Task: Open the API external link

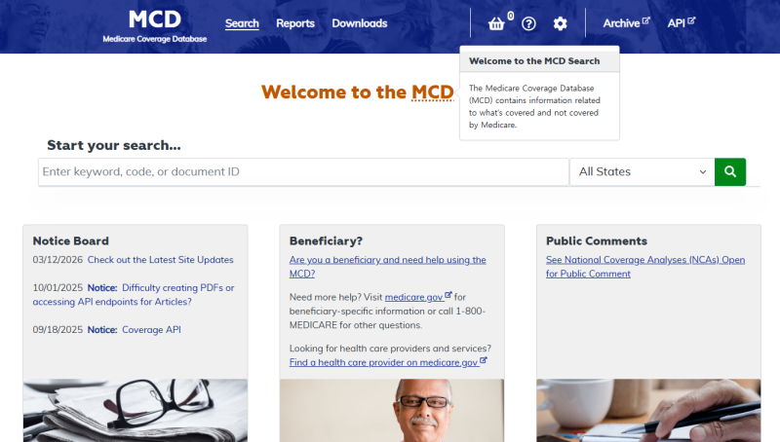Action: pyautogui.click(x=681, y=22)
